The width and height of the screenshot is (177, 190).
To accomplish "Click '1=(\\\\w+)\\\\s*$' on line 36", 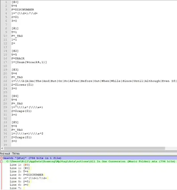I will tap(27, 133).
